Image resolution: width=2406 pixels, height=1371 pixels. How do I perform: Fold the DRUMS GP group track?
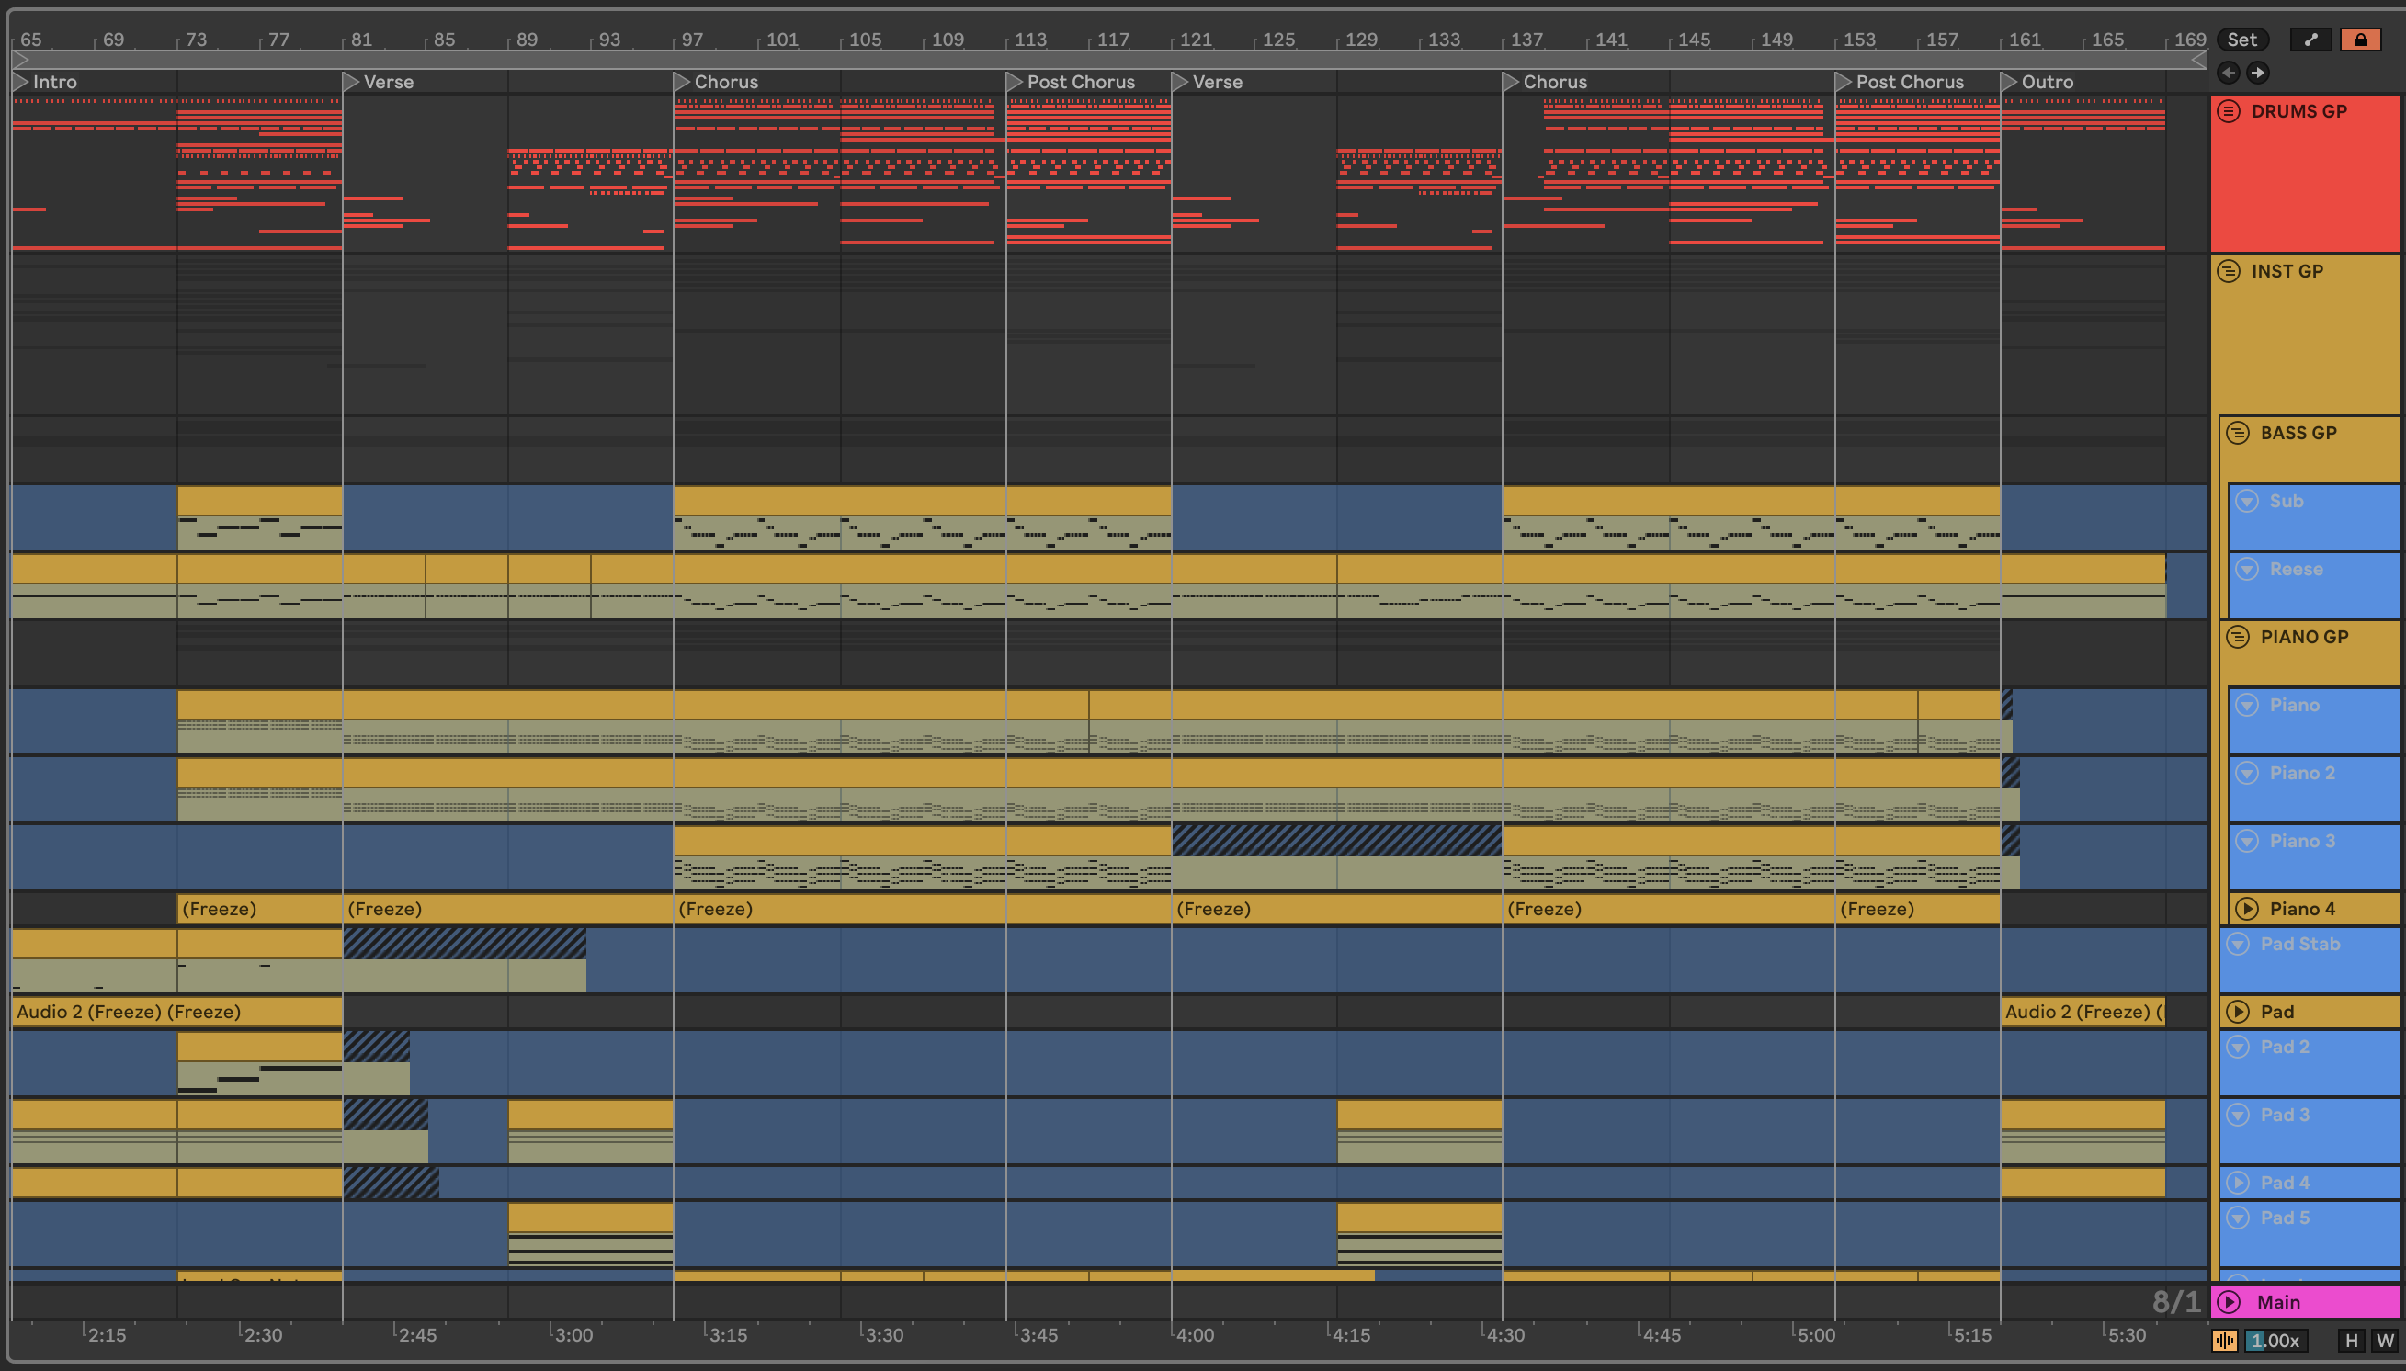click(x=2228, y=111)
